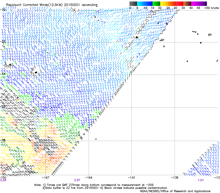The image size is (220, 193).
Task: Select the purple '1:01' pass time
Action: (x=201, y=180)
